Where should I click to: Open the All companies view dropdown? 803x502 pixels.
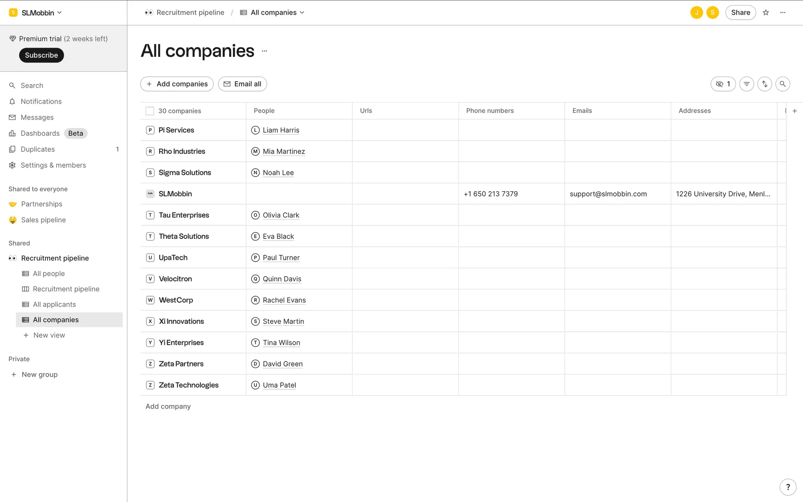[277, 13]
